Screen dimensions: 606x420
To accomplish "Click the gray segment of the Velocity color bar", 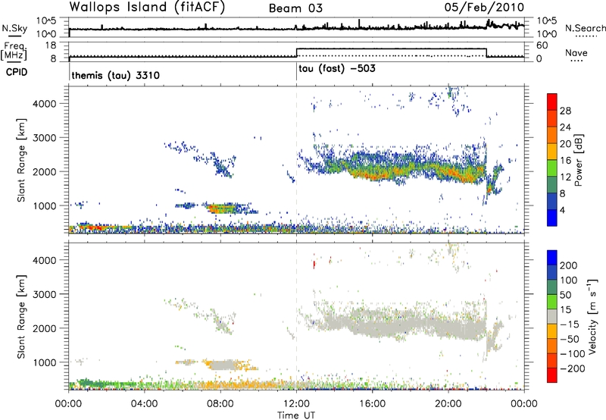I will 552,317.
